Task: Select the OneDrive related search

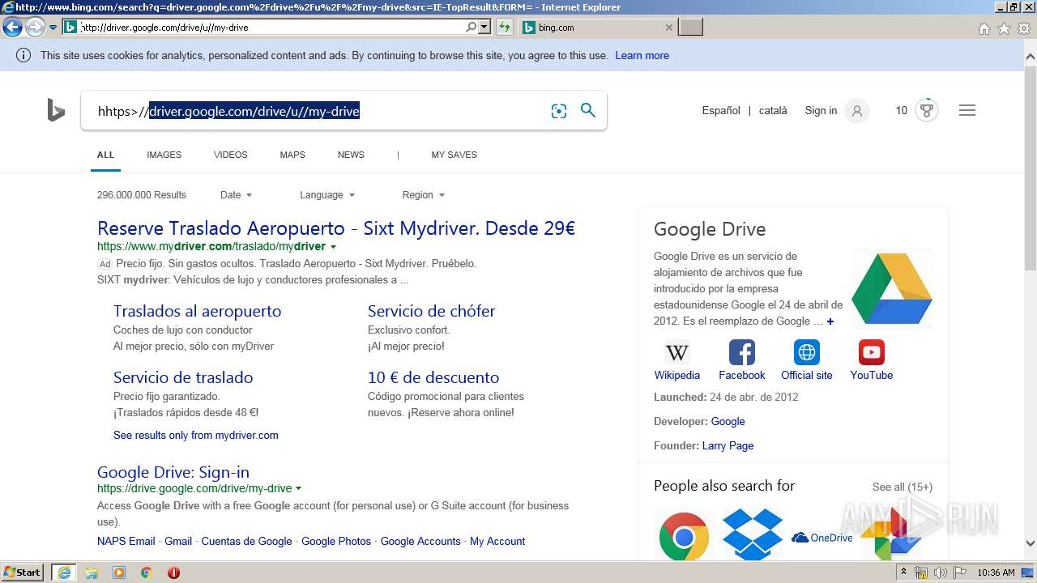Action: pyautogui.click(x=821, y=538)
